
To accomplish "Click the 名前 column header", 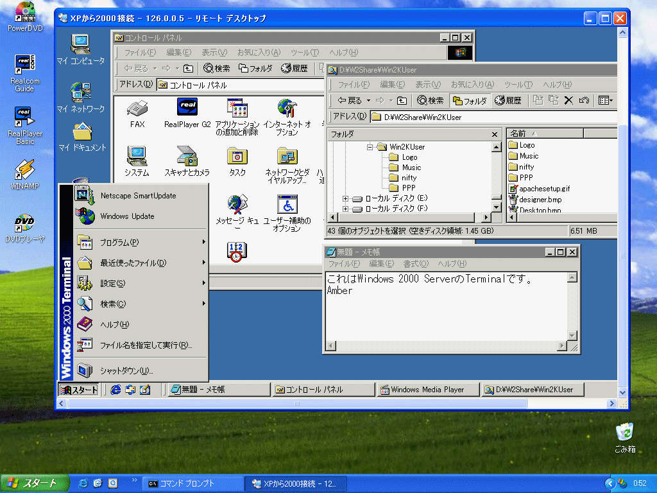I will (x=545, y=134).
